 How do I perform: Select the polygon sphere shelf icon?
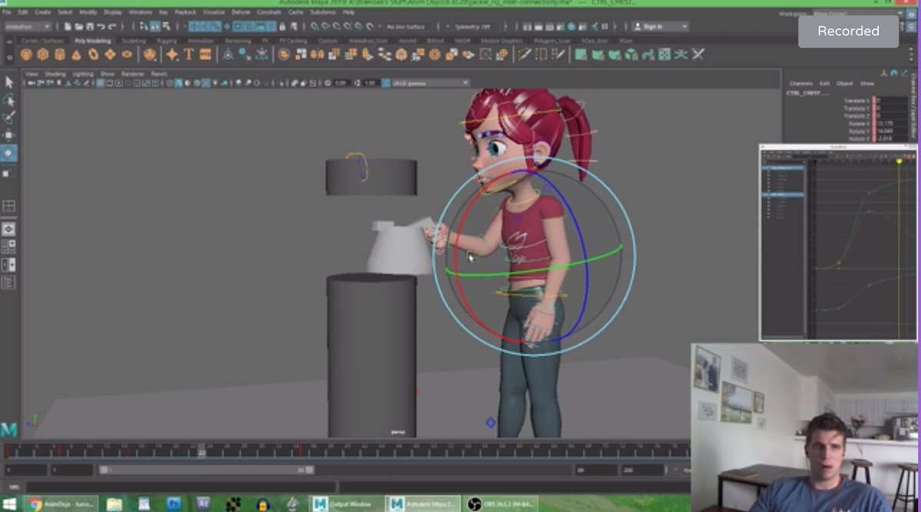click(x=26, y=55)
